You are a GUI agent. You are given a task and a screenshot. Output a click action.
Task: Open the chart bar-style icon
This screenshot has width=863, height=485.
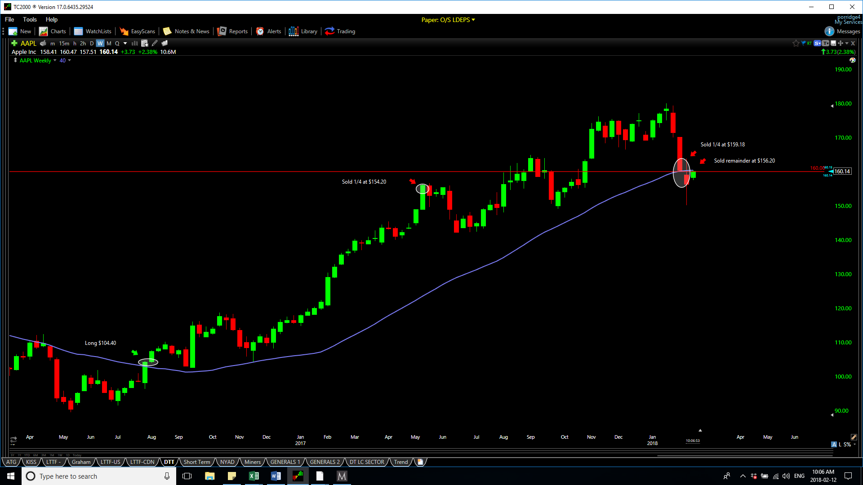pyautogui.click(x=134, y=44)
